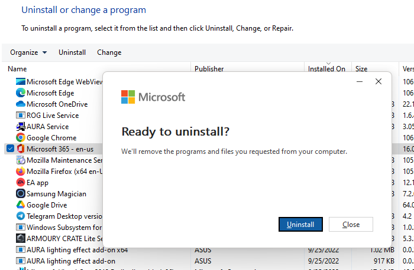The image size is (414, 270).
Task: Sort list by the Name column
Action: 17,69
